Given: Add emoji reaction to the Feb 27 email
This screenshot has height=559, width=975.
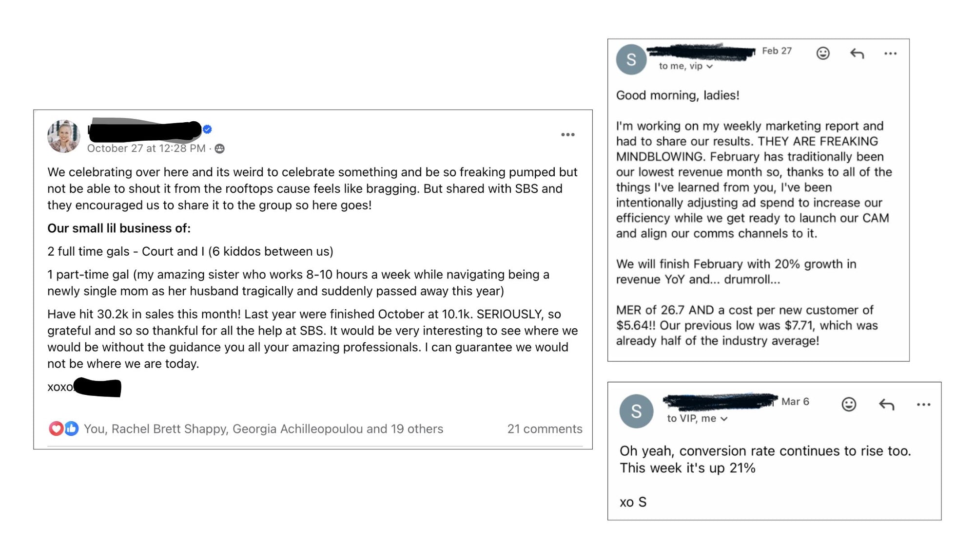Looking at the screenshot, I should pyautogui.click(x=823, y=53).
